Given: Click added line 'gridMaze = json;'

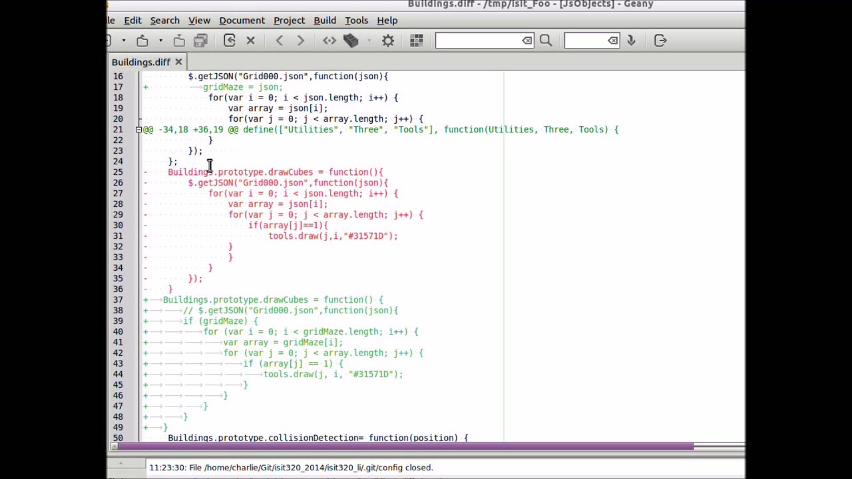Looking at the screenshot, I should (243, 87).
